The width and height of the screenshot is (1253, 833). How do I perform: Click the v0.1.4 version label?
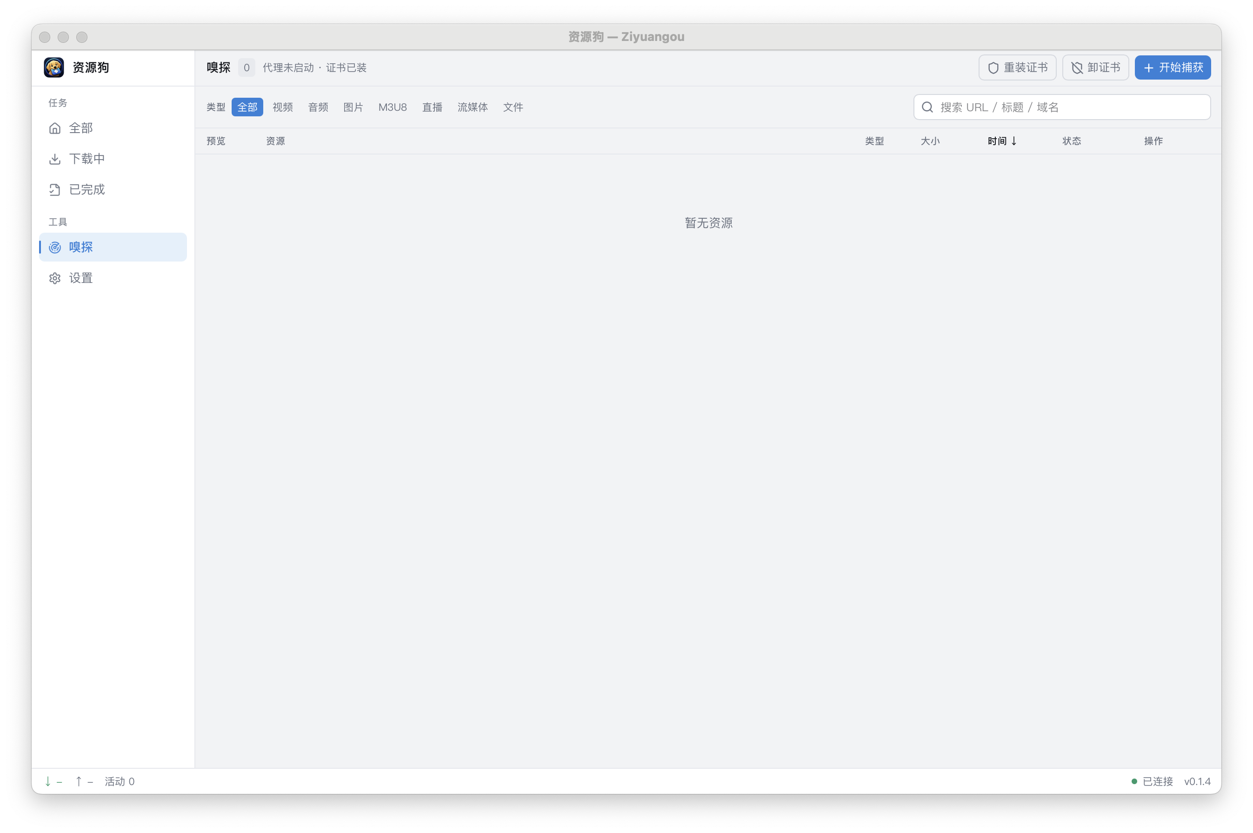(x=1197, y=781)
